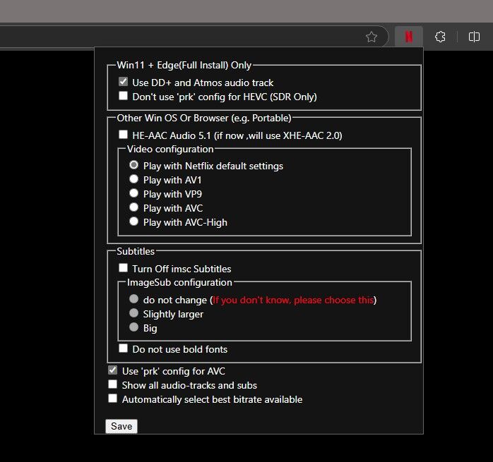Enable Show all audio-tracks and subs
The width and height of the screenshot is (493, 462).
pyautogui.click(x=112, y=384)
